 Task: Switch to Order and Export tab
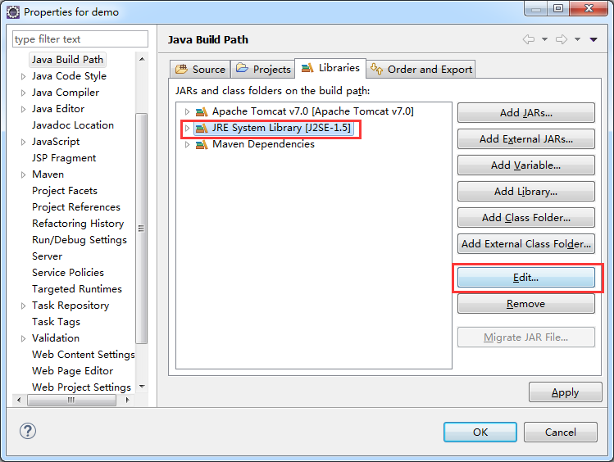click(x=421, y=70)
